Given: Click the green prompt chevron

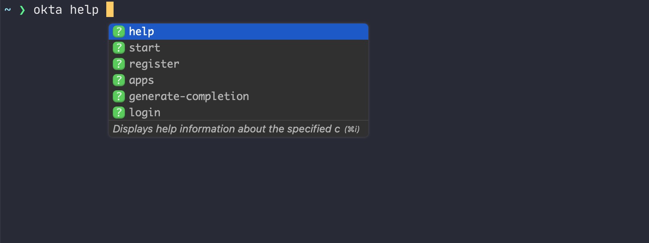Looking at the screenshot, I should [22, 9].
